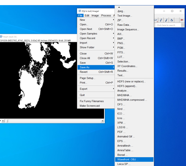Click the Heart stack window title icon
This screenshot has height=166, width=186.
tap(1, 37)
